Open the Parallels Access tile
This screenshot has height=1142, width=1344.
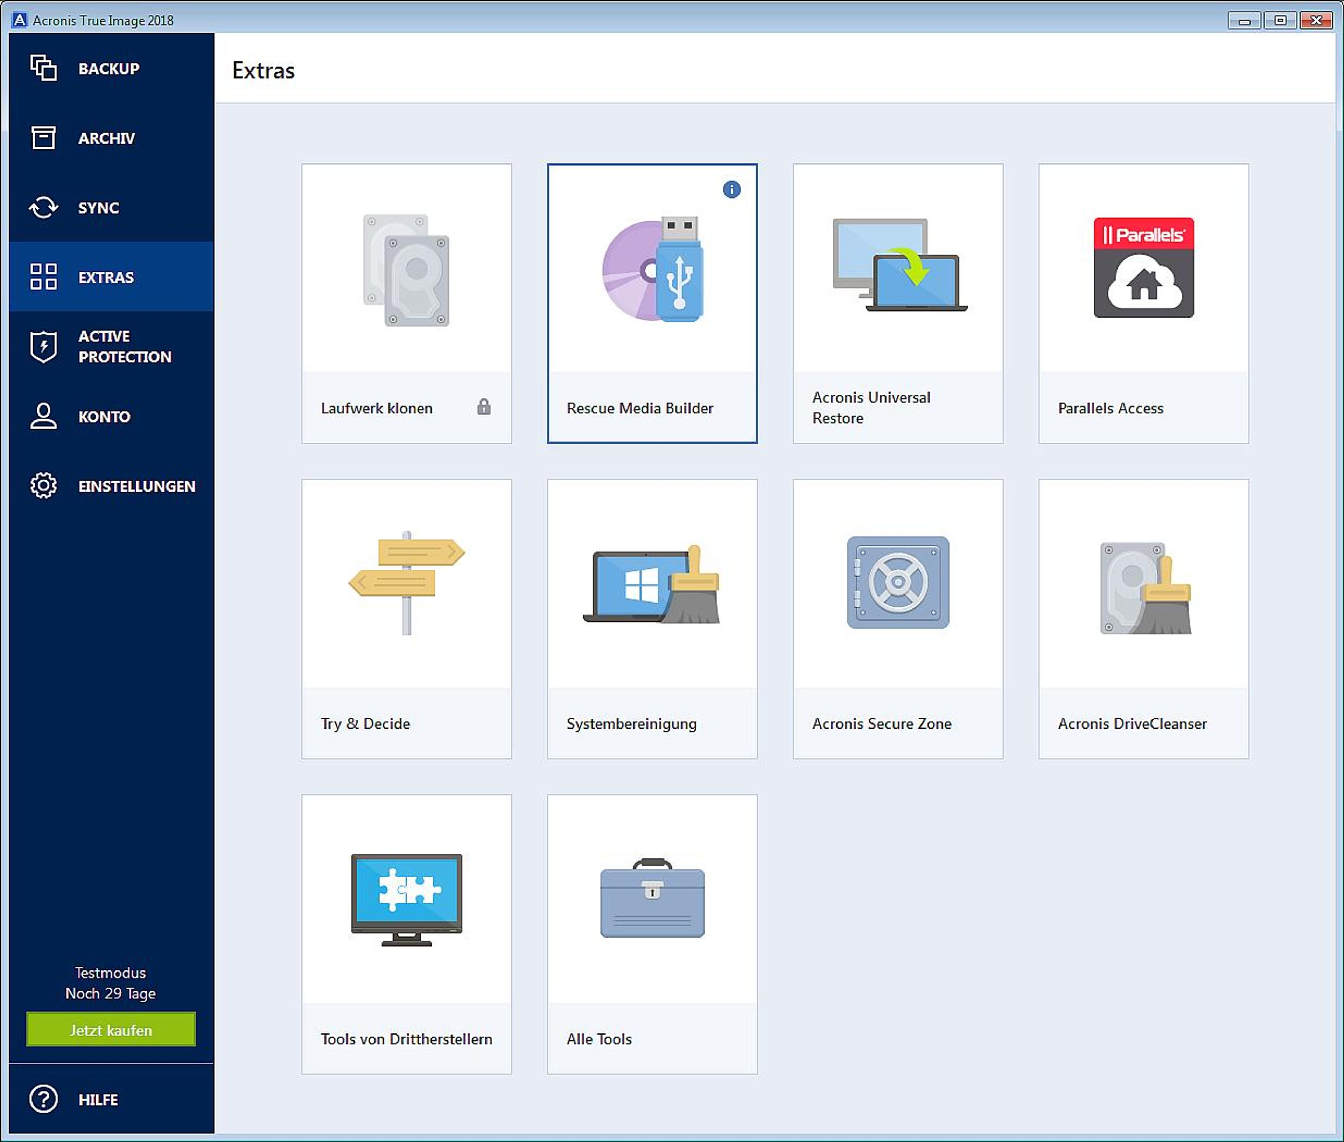click(1144, 303)
